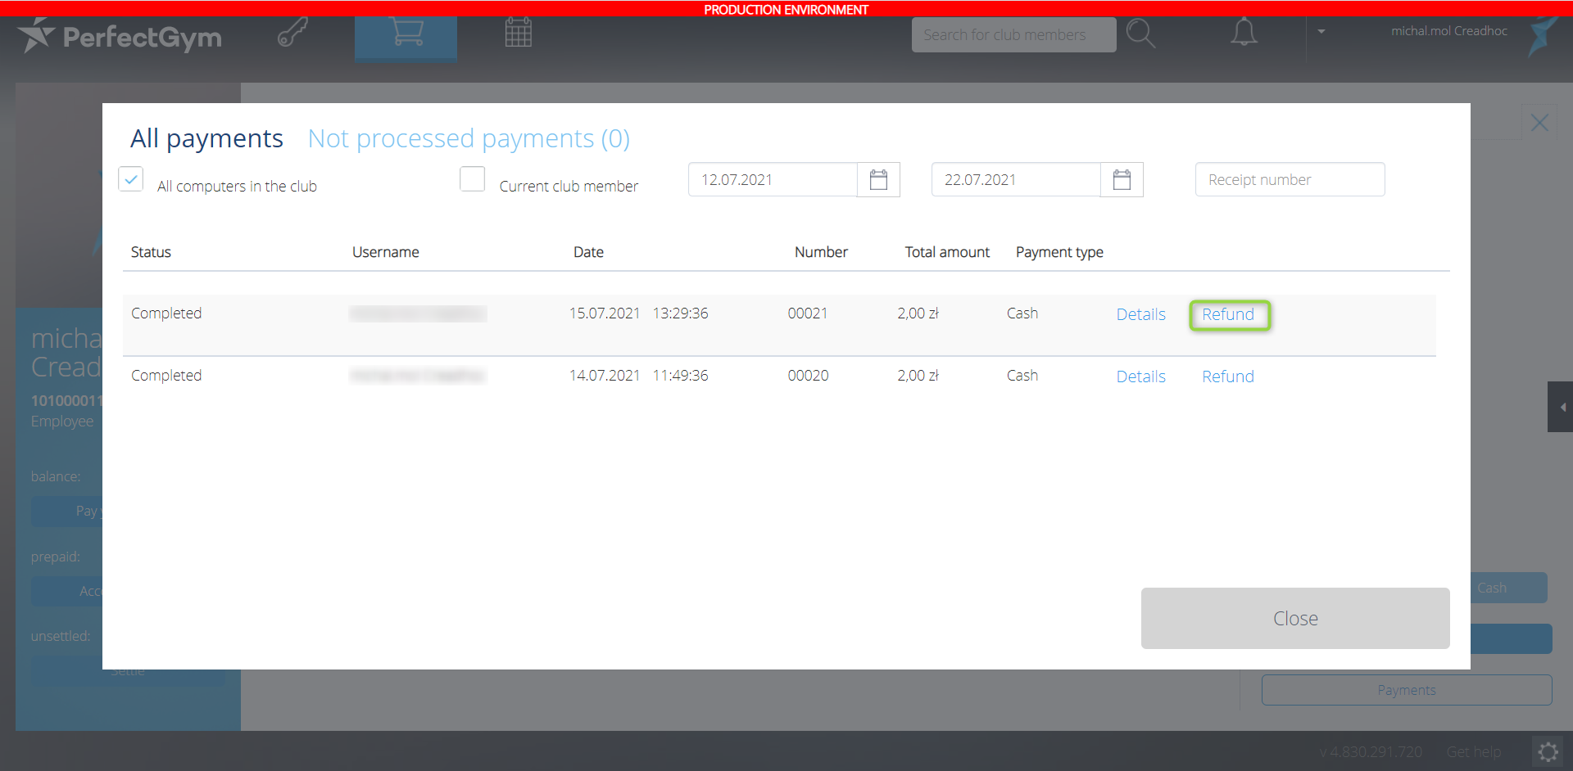Refund payment number 00020
1573x771 pixels.
point(1227,376)
